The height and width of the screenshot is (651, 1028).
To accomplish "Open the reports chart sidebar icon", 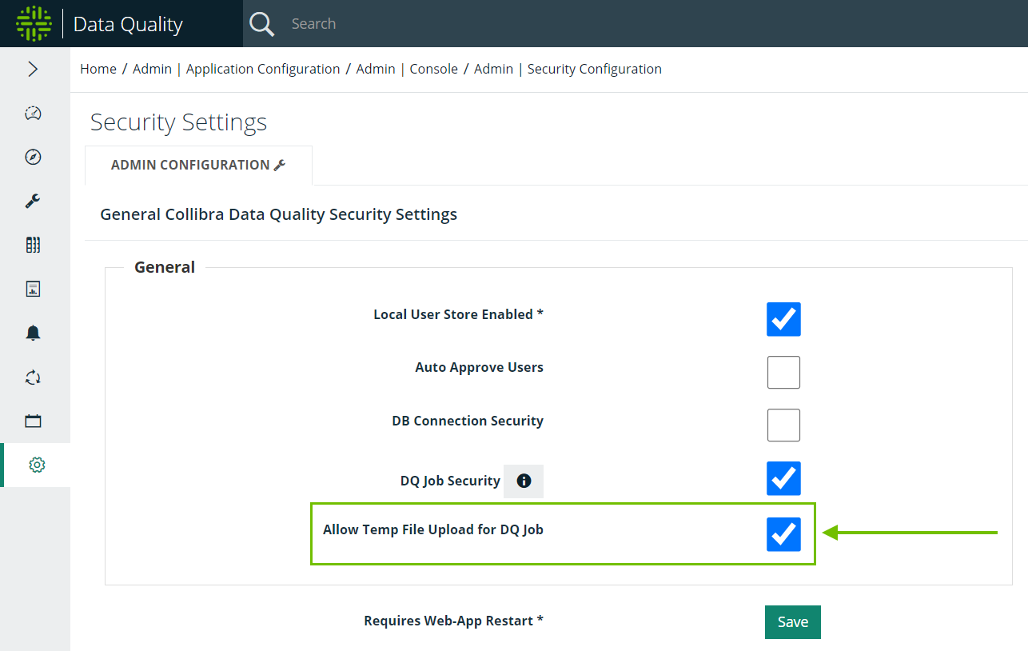I will click(33, 289).
